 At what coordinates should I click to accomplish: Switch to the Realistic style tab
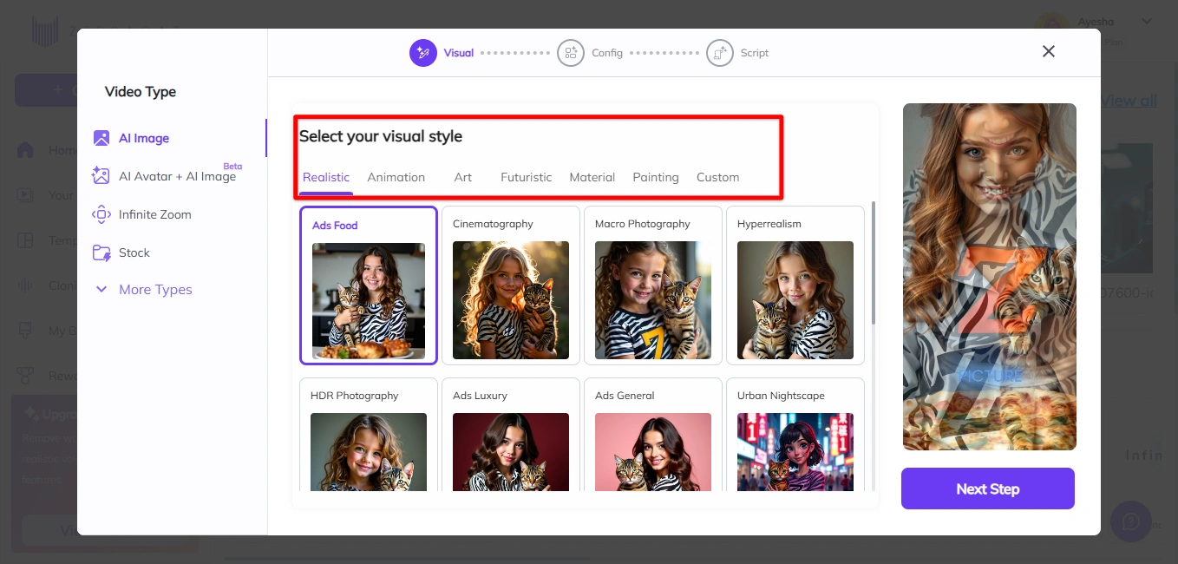326,177
